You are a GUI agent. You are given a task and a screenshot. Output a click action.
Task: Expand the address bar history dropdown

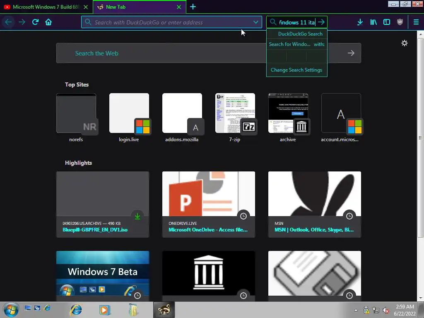tap(256, 22)
